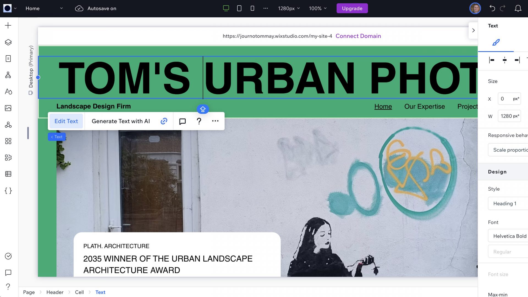Click the comment icon in text toolbar
This screenshot has width=528, height=297.
[182, 121]
